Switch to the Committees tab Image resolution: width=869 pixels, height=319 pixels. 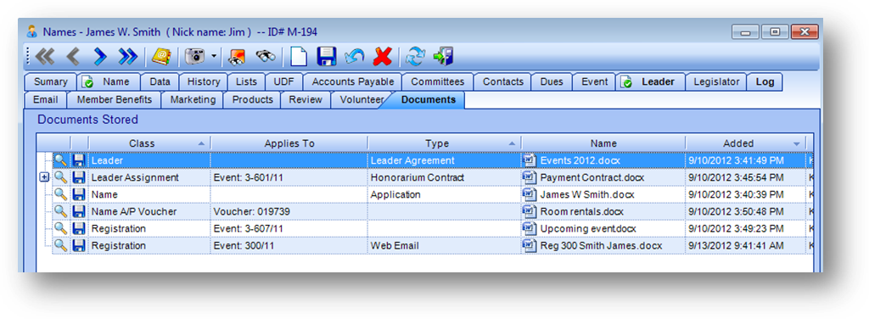click(x=438, y=82)
